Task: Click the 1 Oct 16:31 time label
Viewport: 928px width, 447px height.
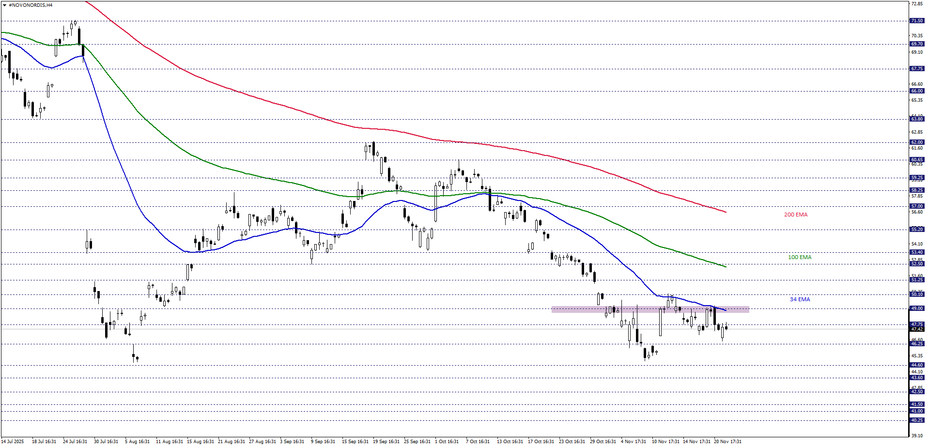Action: tap(446, 442)
